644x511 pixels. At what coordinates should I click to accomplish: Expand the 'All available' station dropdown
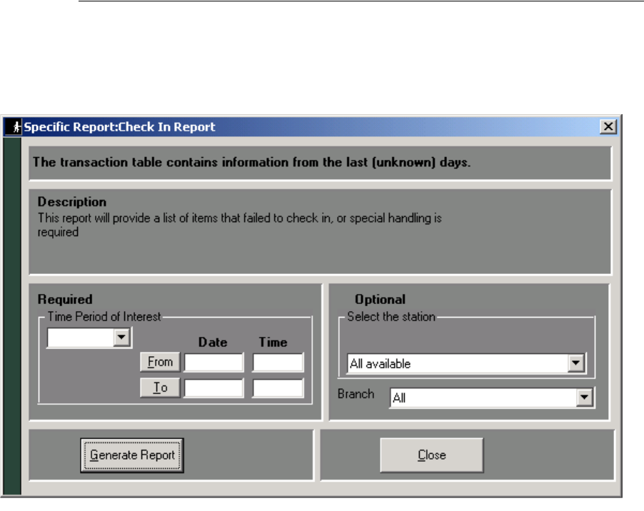click(576, 363)
